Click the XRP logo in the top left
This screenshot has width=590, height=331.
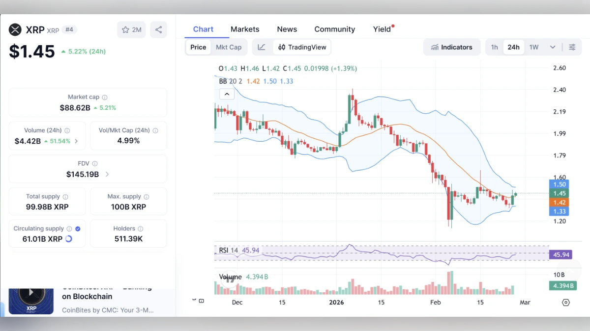pos(14,29)
